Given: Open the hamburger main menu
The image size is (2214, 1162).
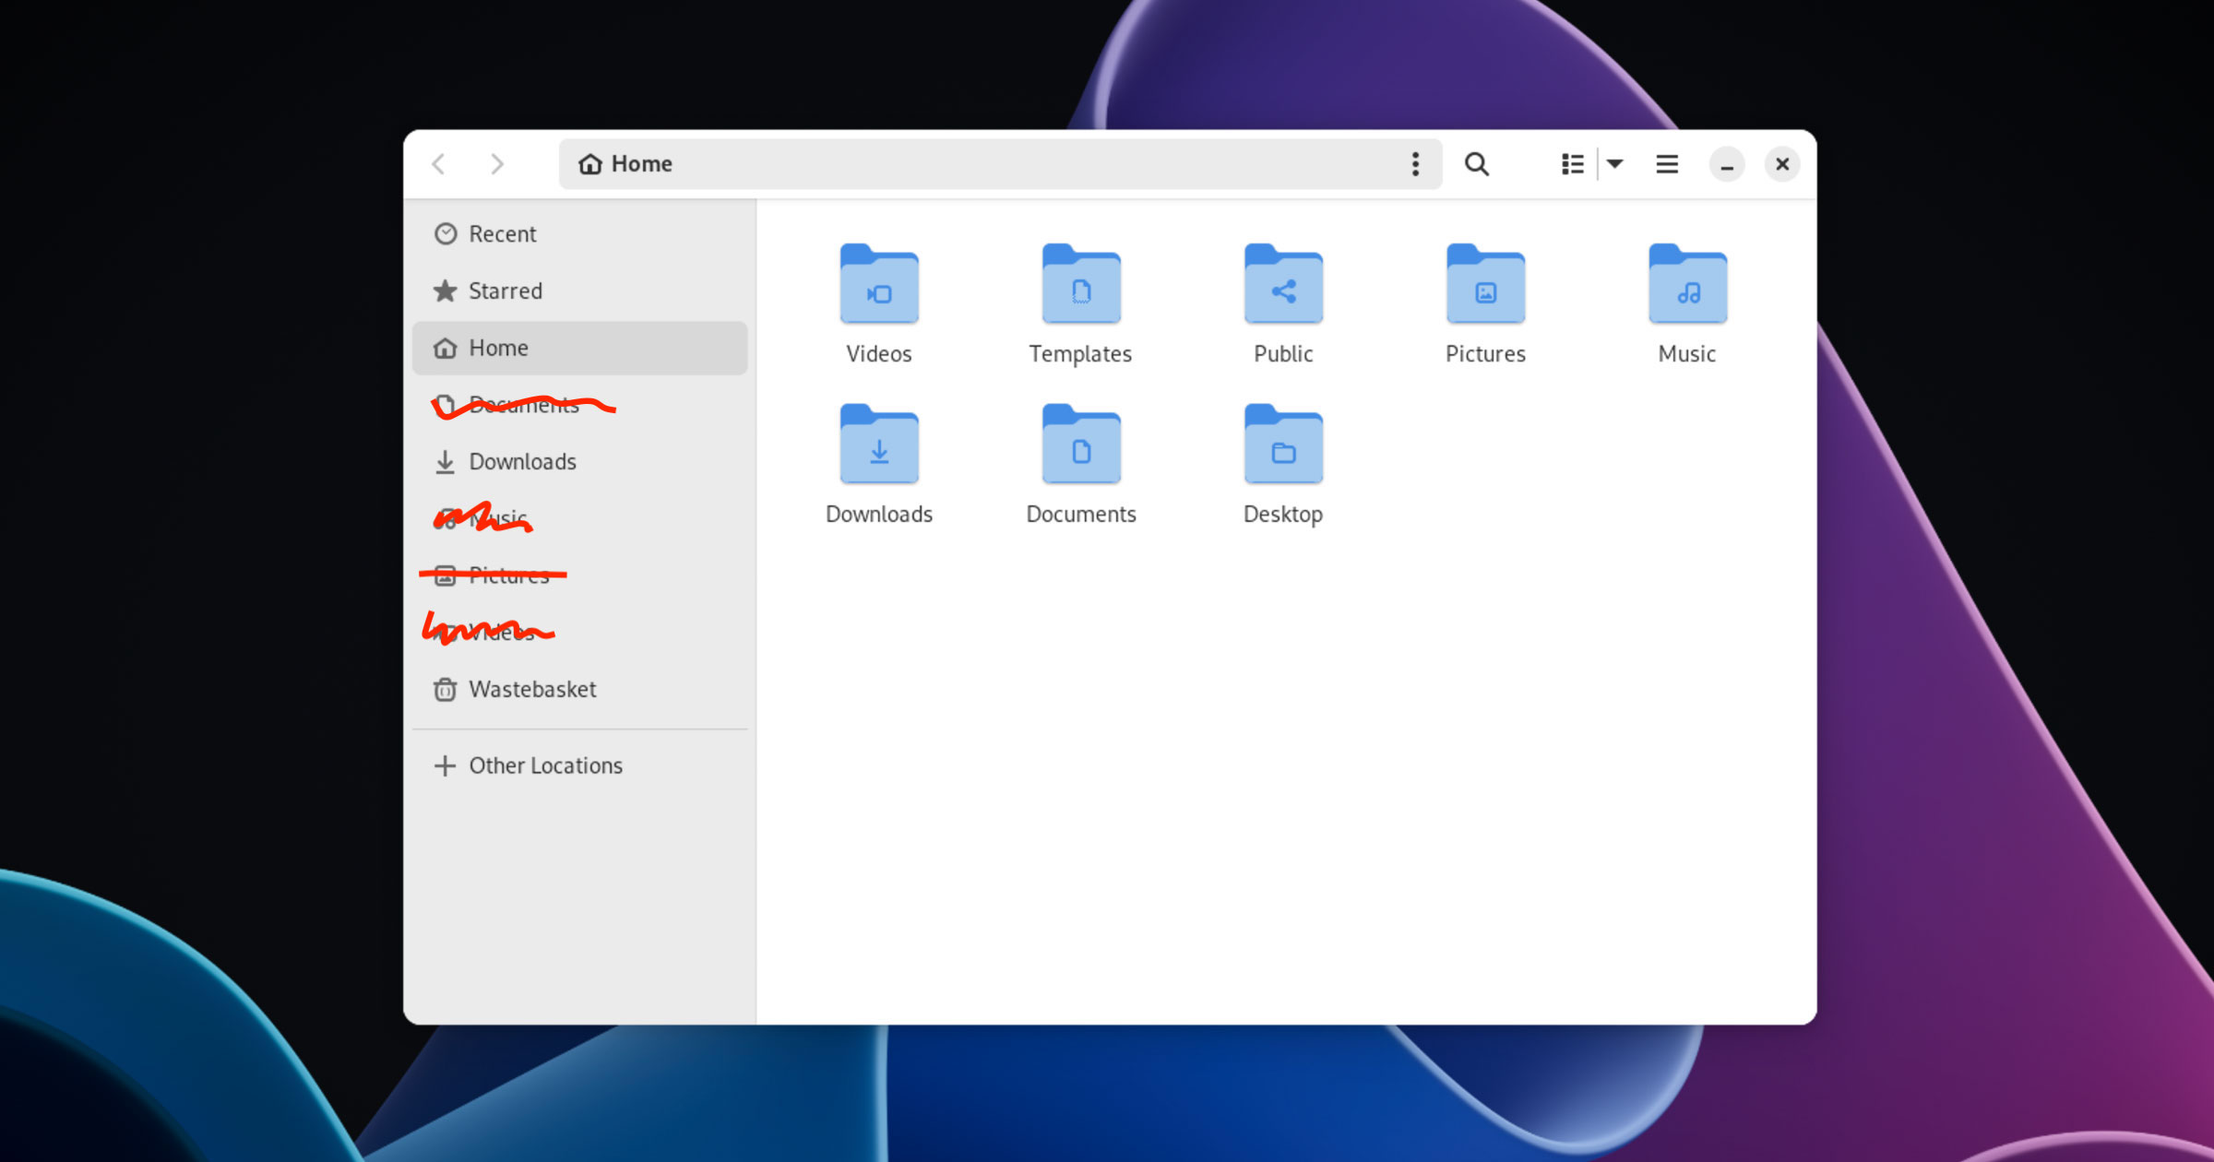Looking at the screenshot, I should click(1666, 164).
